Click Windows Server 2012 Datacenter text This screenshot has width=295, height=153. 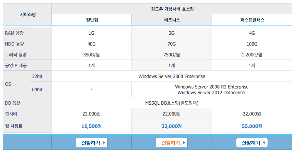[x=212, y=93]
